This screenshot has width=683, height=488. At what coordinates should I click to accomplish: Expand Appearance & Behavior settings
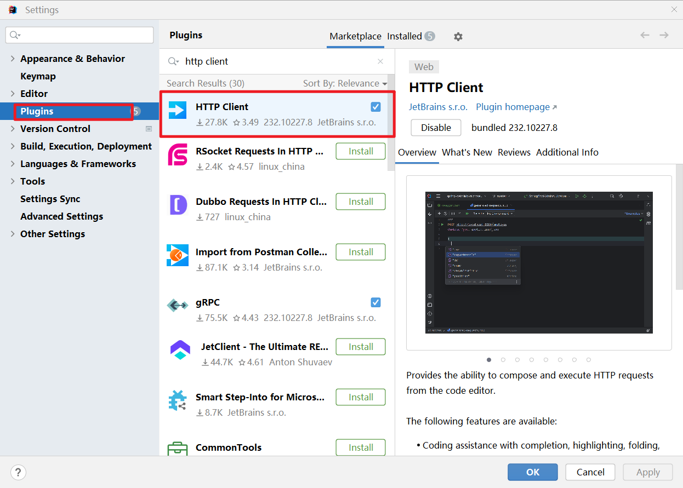13,59
